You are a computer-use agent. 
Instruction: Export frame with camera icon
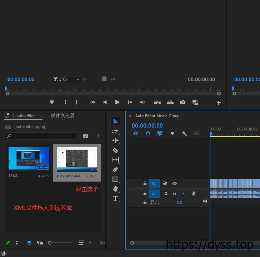[x=183, y=102]
